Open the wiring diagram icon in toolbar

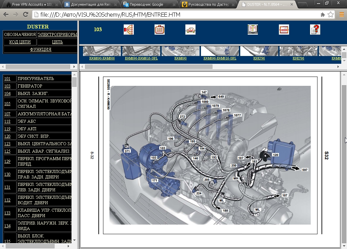pyautogui.click(x=129, y=30)
